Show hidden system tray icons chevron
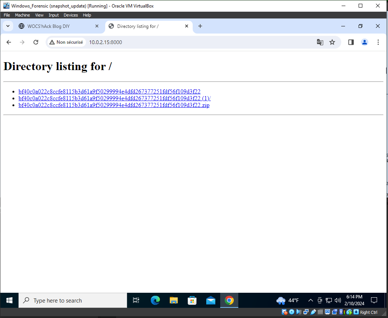 (x=310, y=300)
